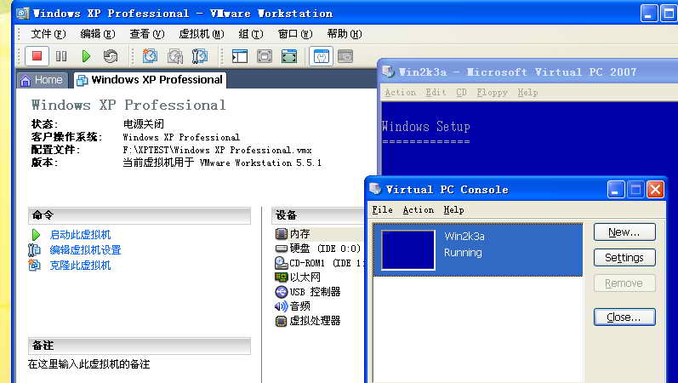This screenshot has height=383, width=678.
Task: Open the snapshot manager toolbar icon
Action: click(x=200, y=56)
